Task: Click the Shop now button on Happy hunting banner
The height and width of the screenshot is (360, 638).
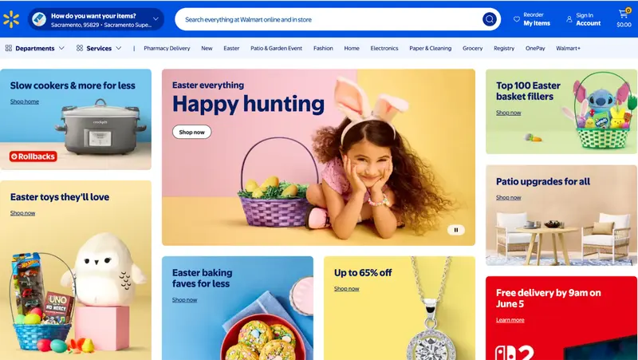Action: click(191, 132)
